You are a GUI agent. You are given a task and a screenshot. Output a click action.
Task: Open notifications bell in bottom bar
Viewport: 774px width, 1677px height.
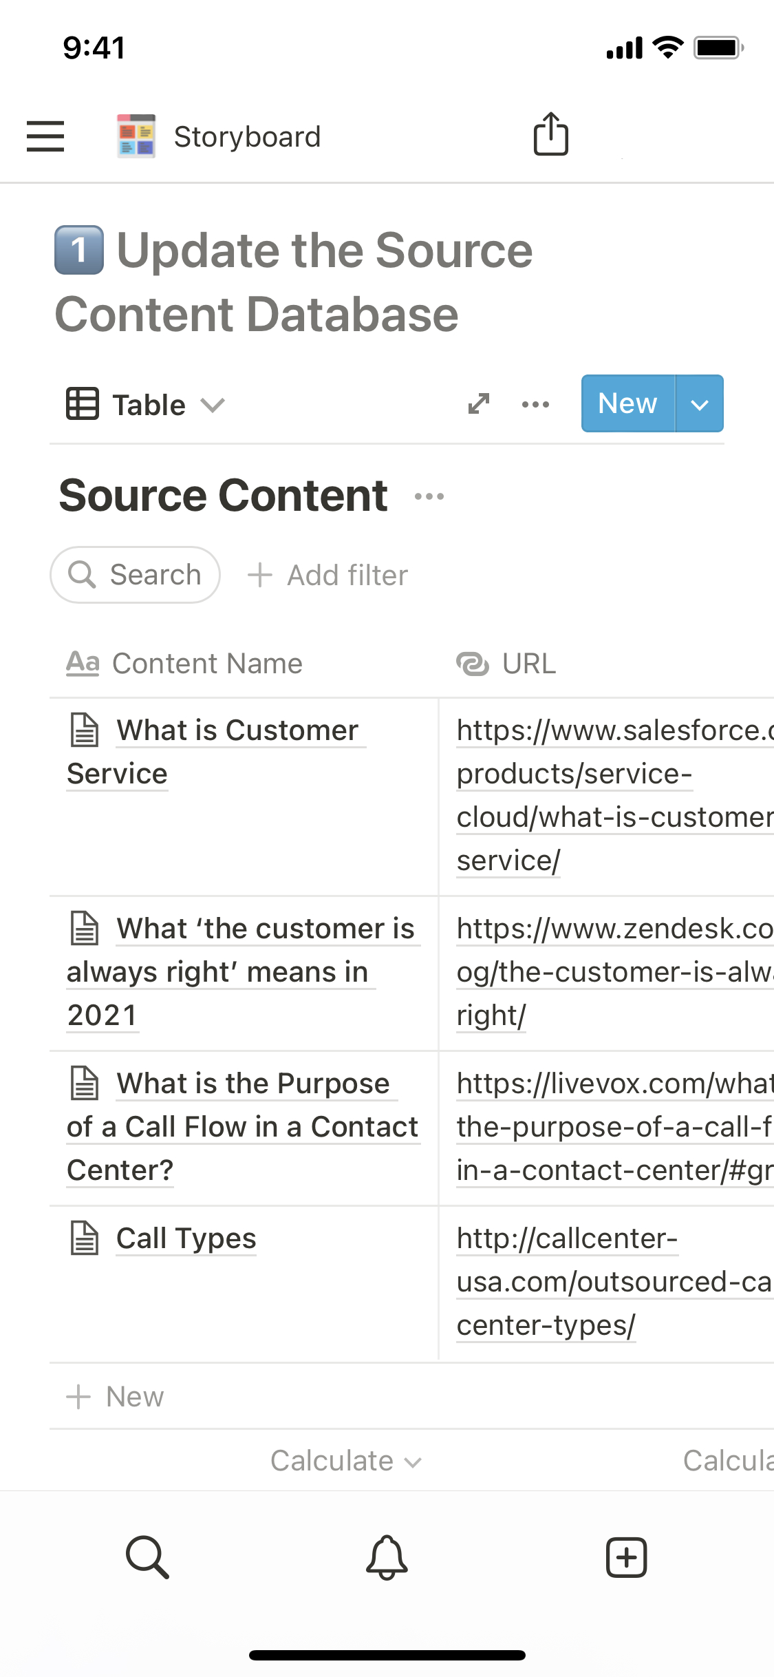coord(387,1557)
